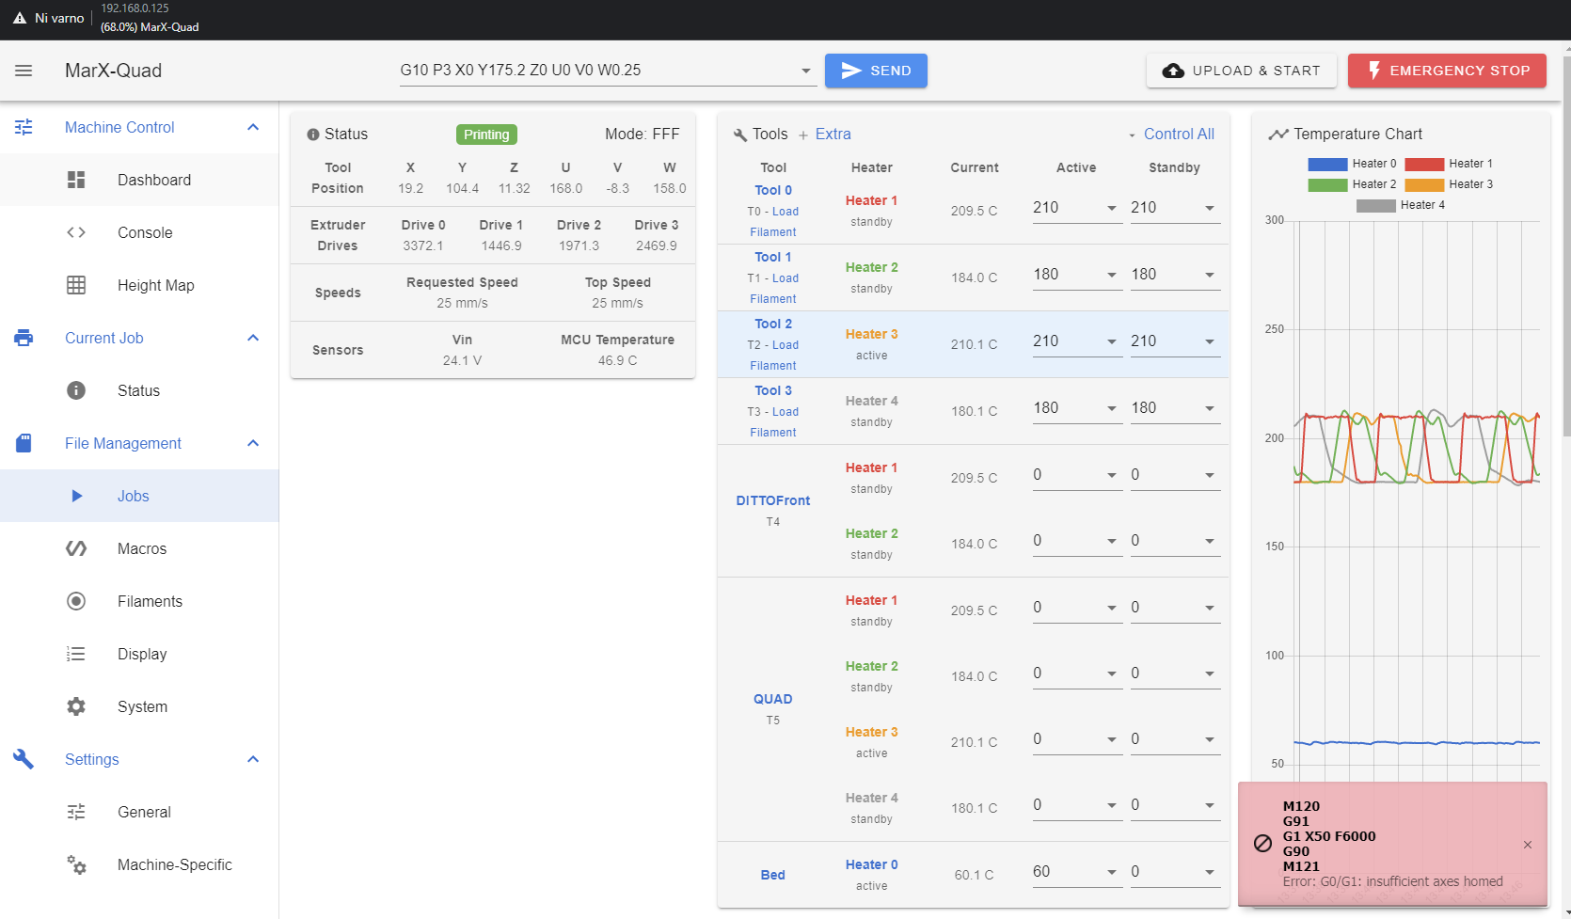Click the Status info circle icon
Image resolution: width=1571 pixels, height=919 pixels.
pos(76,390)
